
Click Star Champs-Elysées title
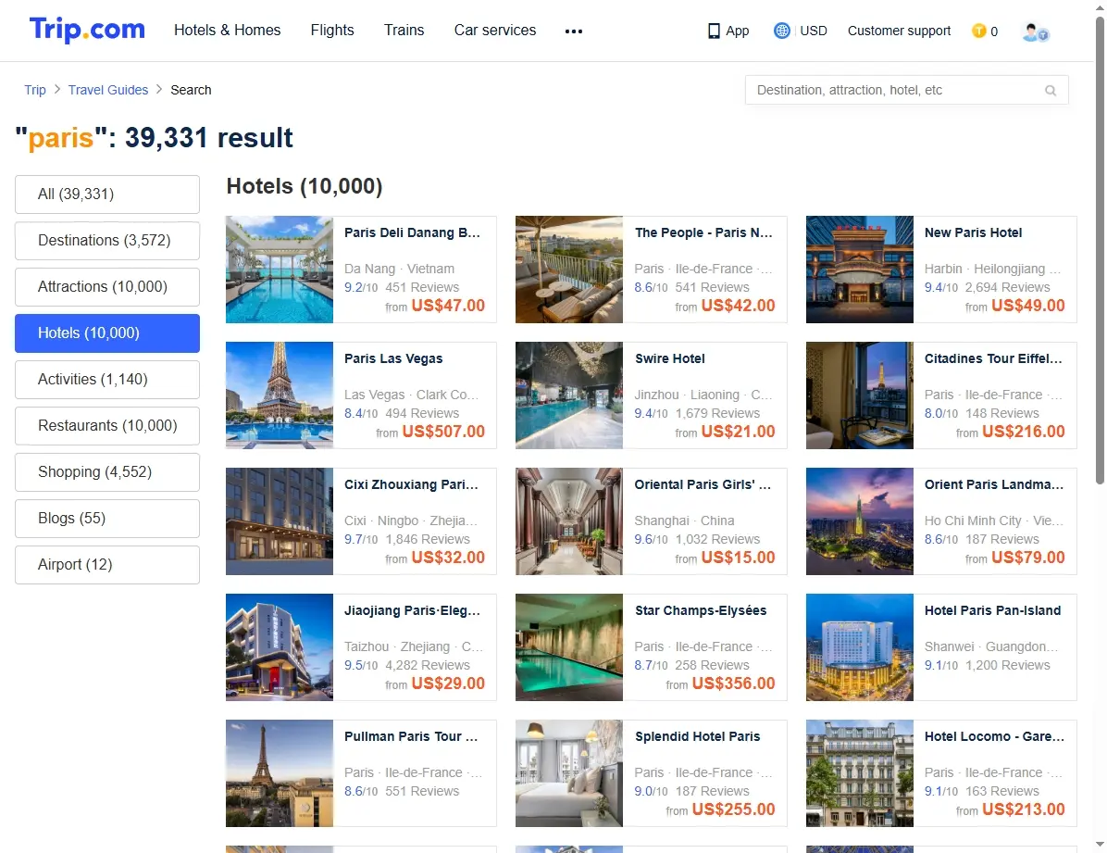point(701,610)
